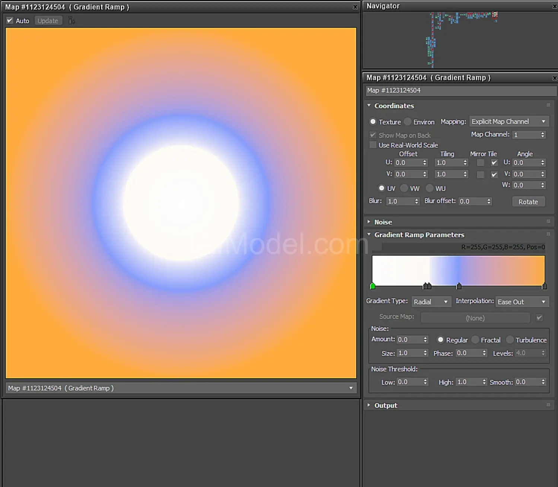Open the Mapping dropdown showing Explicit Map Channel

[x=509, y=121]
